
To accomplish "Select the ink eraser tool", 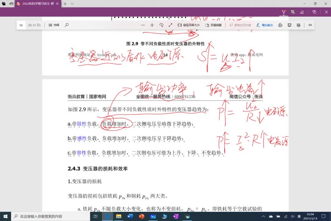I will click(302, 12).
